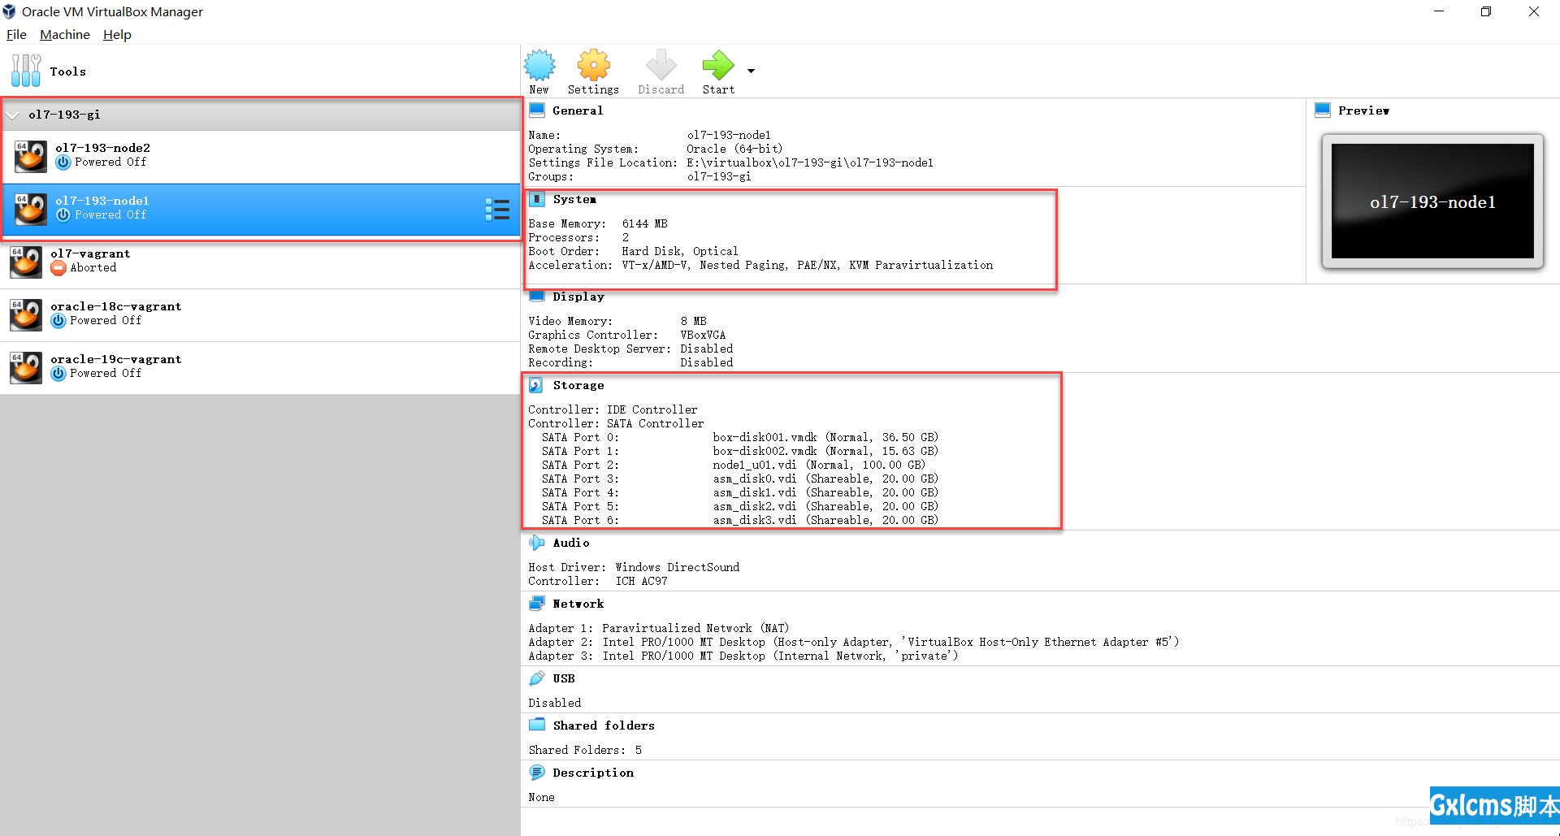1560x836 pixels.
Task: Click the Discard toolbar icon
Action: tap(661, 65)
